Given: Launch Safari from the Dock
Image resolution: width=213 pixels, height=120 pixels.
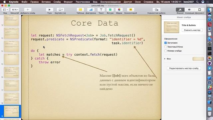Looking at the screenshot, I should click(210, 19).
